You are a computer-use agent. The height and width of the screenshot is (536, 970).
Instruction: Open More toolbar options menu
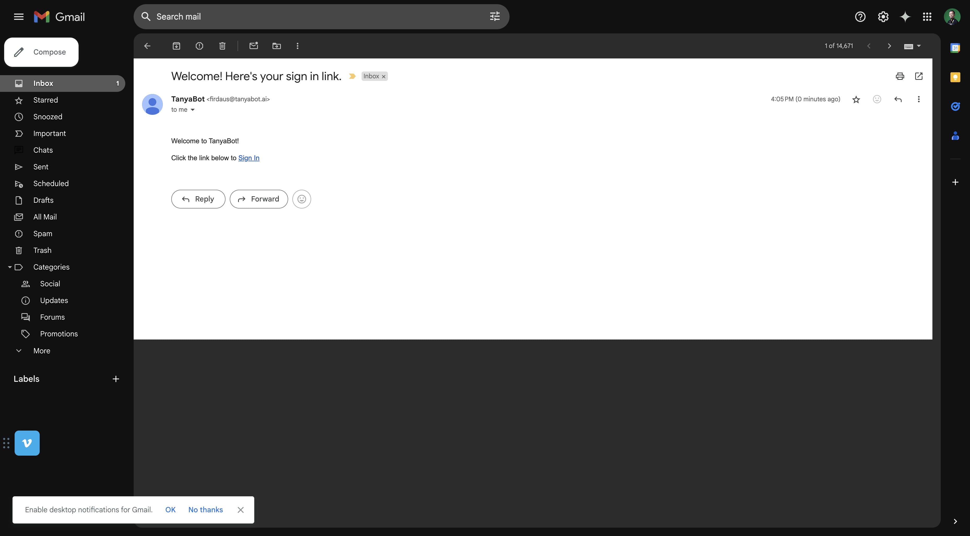[298, 46]
